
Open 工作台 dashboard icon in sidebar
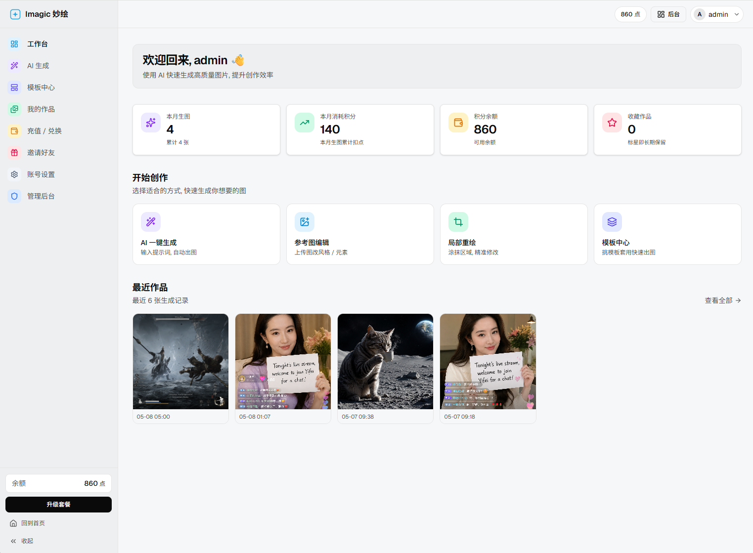click(x=14, y=44)
